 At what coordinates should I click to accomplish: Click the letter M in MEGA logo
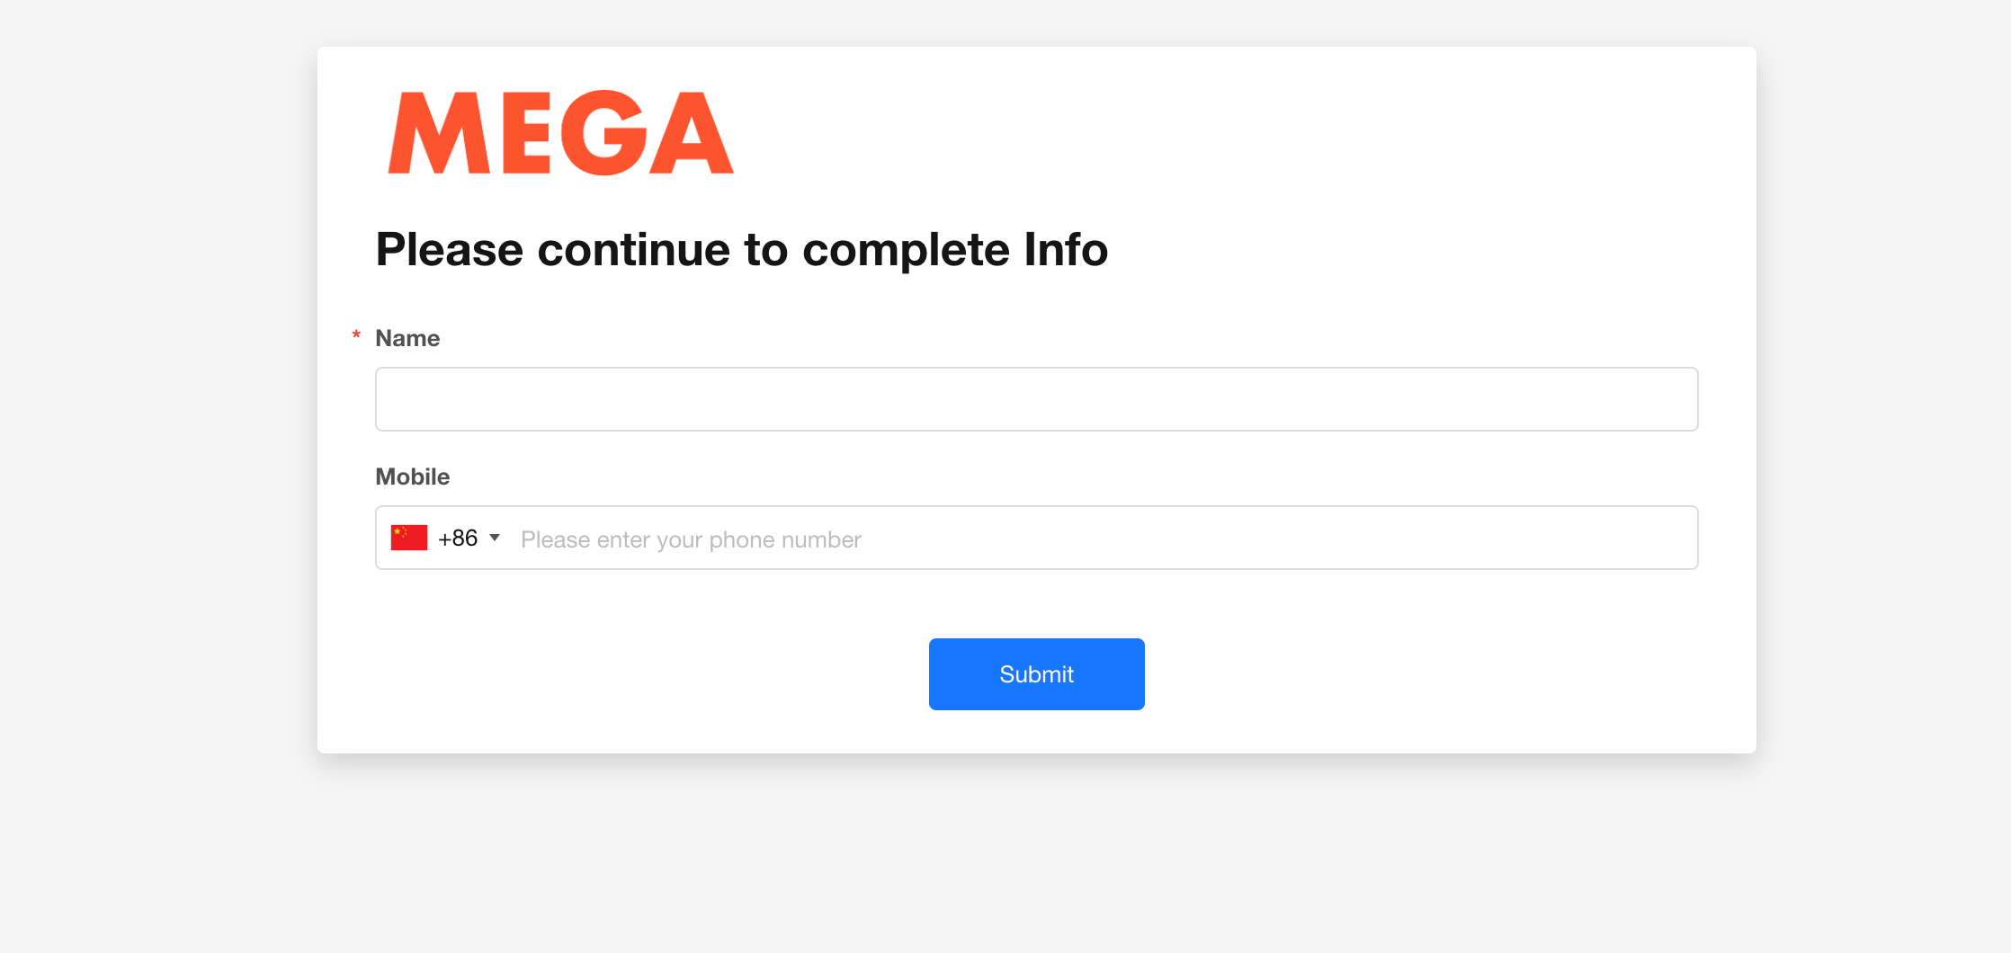[439, 133]
